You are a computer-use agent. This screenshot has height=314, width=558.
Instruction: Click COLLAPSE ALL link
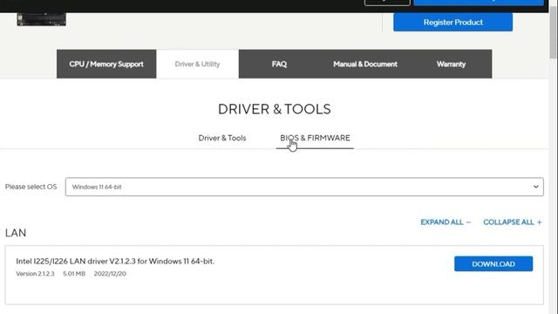coord(512,222)
